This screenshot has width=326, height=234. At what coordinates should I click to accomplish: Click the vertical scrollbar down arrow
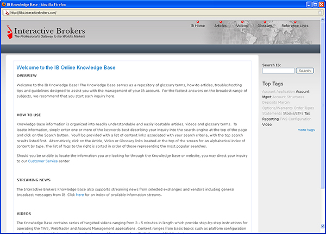click(x=322, y=230)
